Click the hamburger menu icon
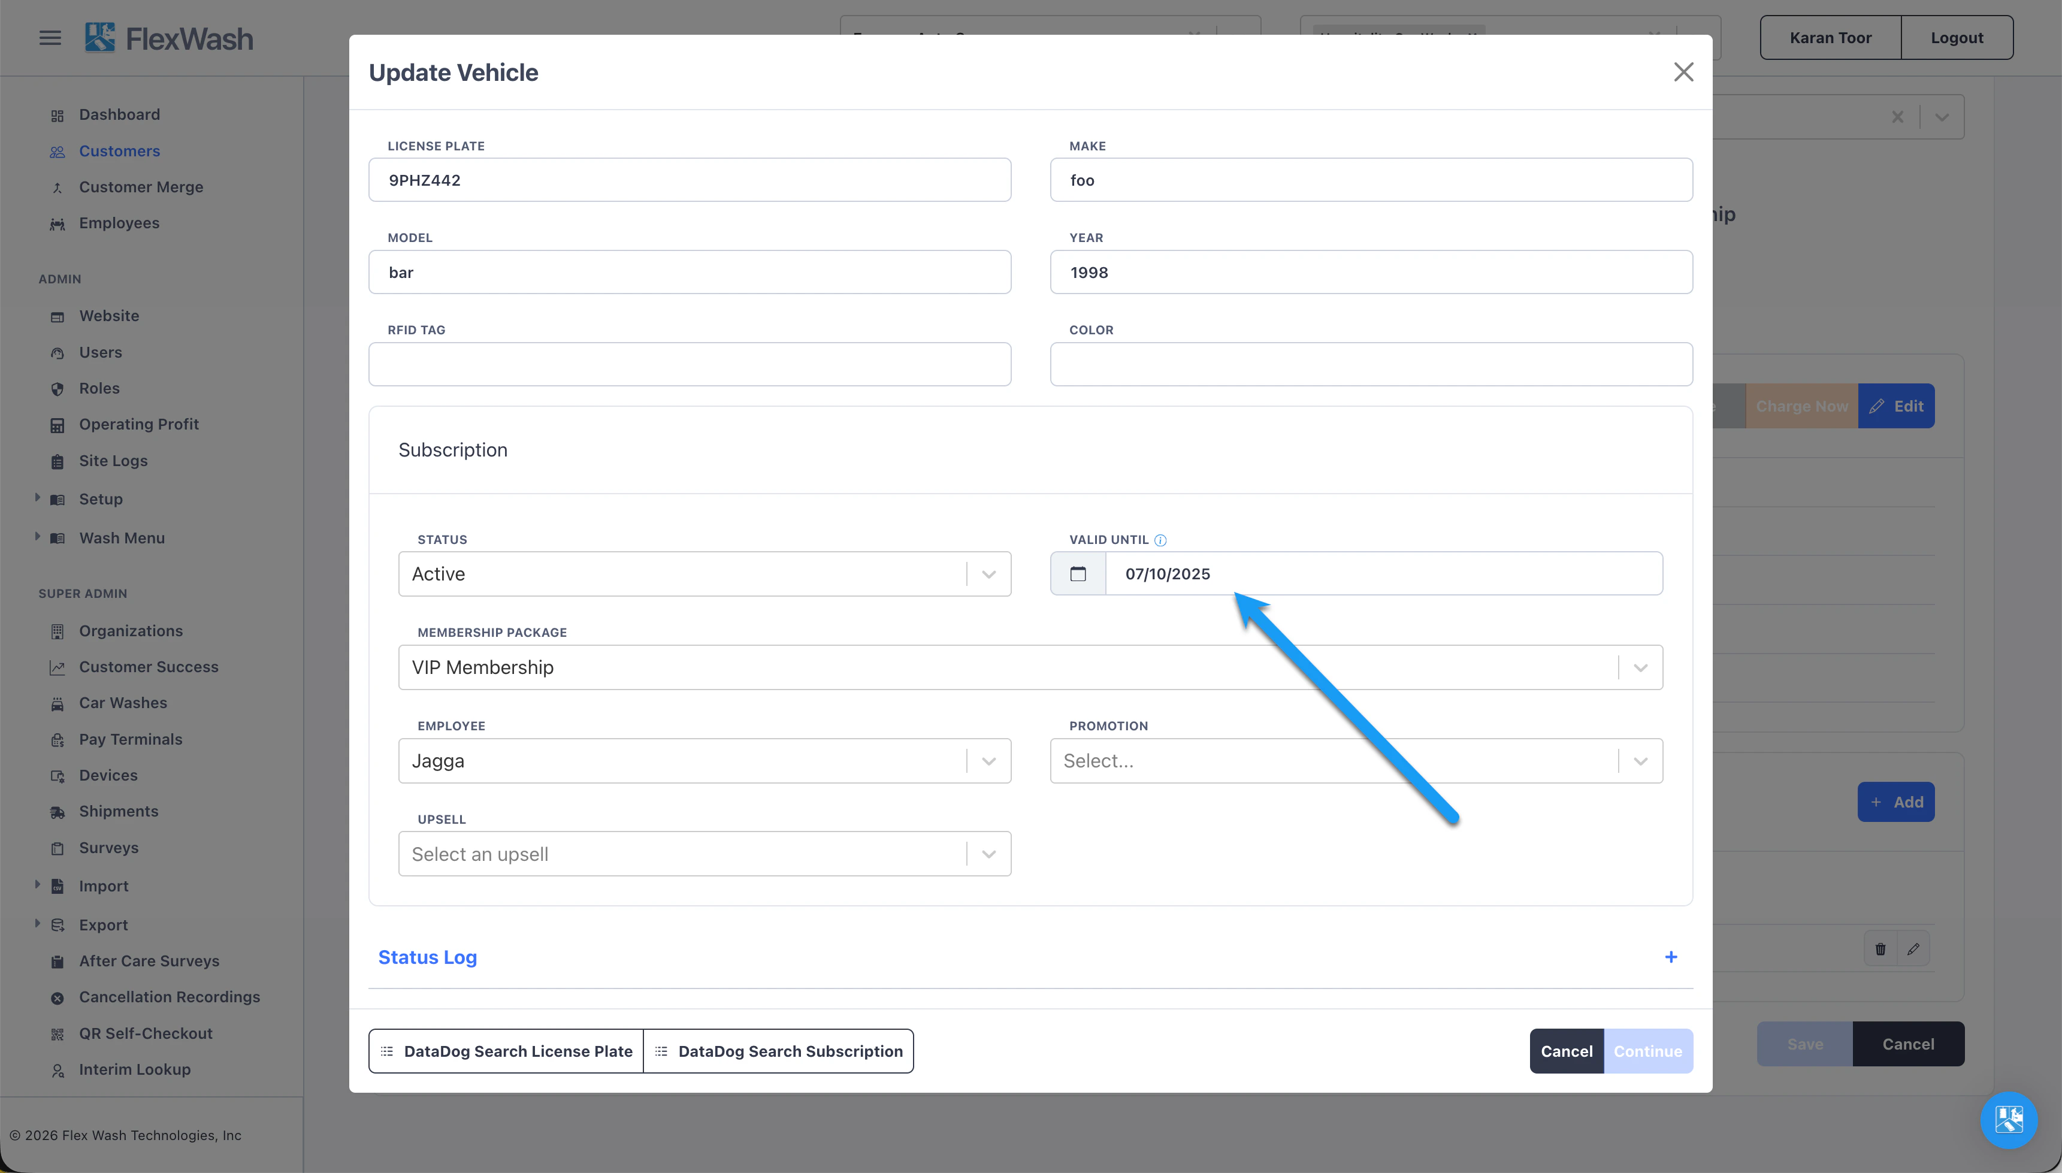 (50, 38)
